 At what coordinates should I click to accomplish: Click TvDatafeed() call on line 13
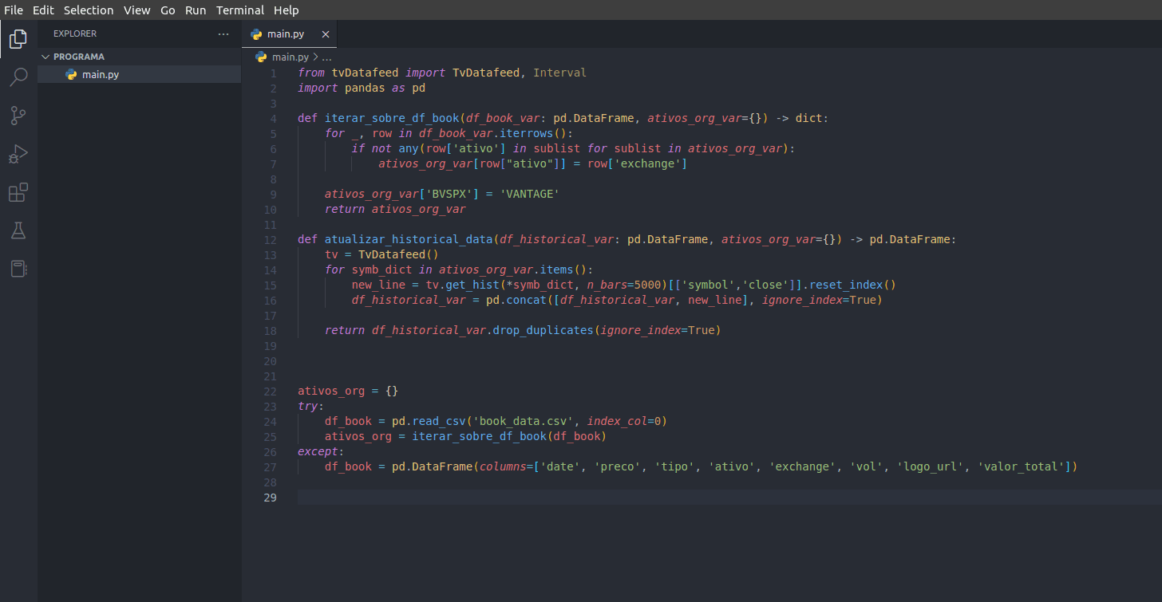point(398,254)
